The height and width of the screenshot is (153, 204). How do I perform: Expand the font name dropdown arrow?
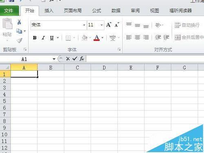[84, 25]
